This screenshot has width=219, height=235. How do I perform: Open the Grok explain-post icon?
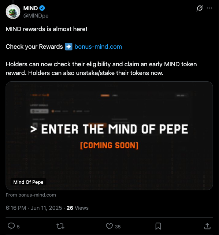click(200, 8)
